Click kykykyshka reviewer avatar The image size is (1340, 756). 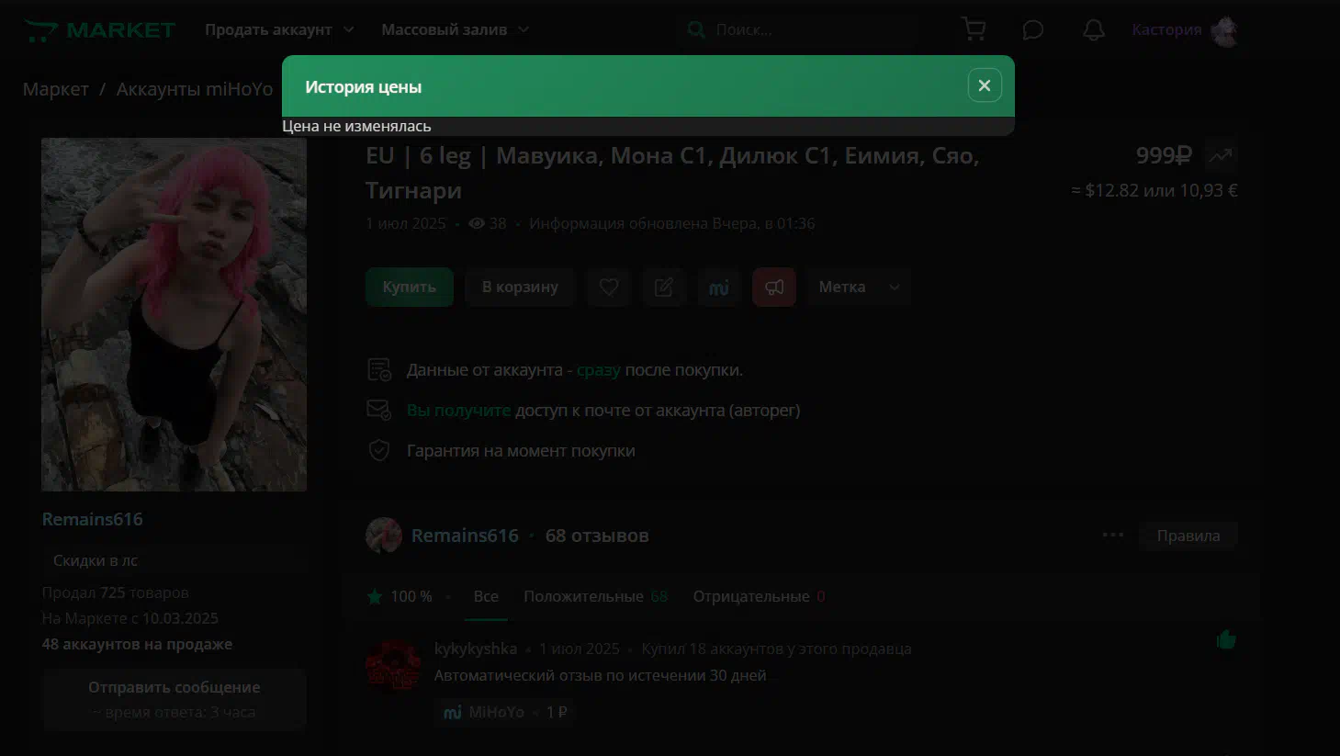(393, 664)
